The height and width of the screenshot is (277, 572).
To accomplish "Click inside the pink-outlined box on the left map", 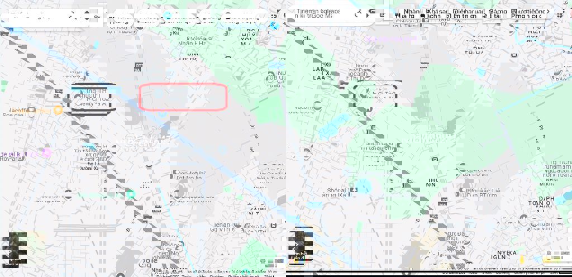I will pyautogui.click(x=183, y=97).
